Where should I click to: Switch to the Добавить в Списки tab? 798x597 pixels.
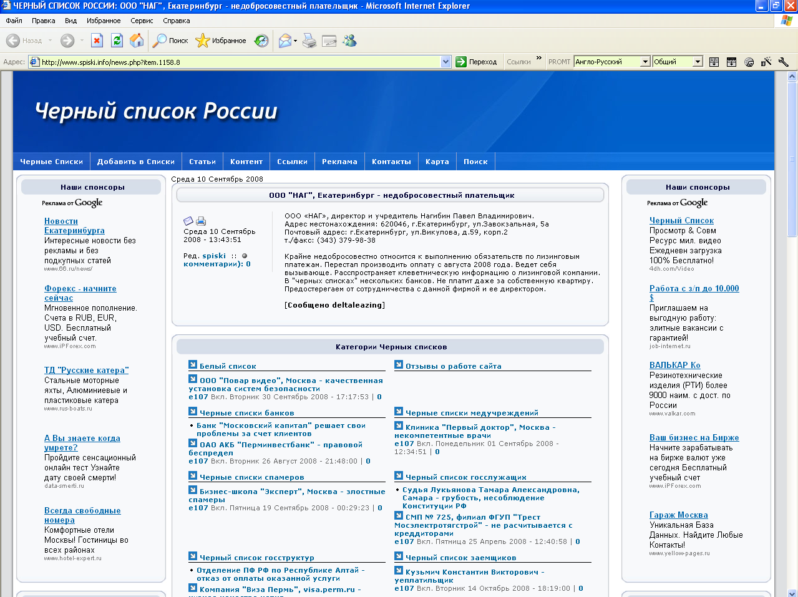[x=135, y=162]
